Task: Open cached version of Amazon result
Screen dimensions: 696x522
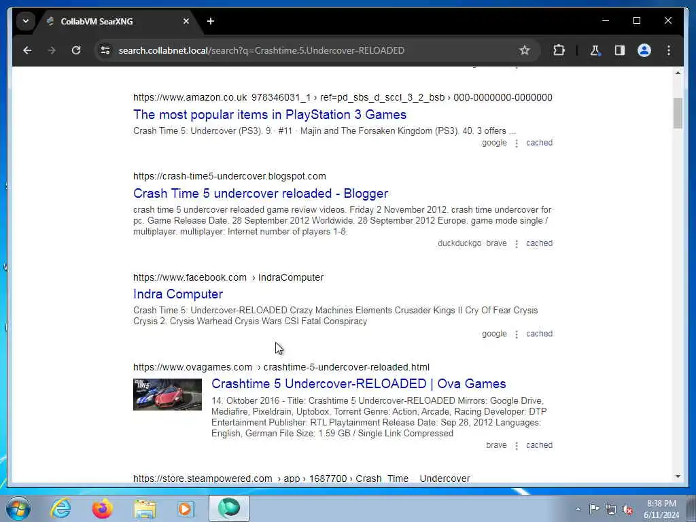Action: [x=539, y=143]
